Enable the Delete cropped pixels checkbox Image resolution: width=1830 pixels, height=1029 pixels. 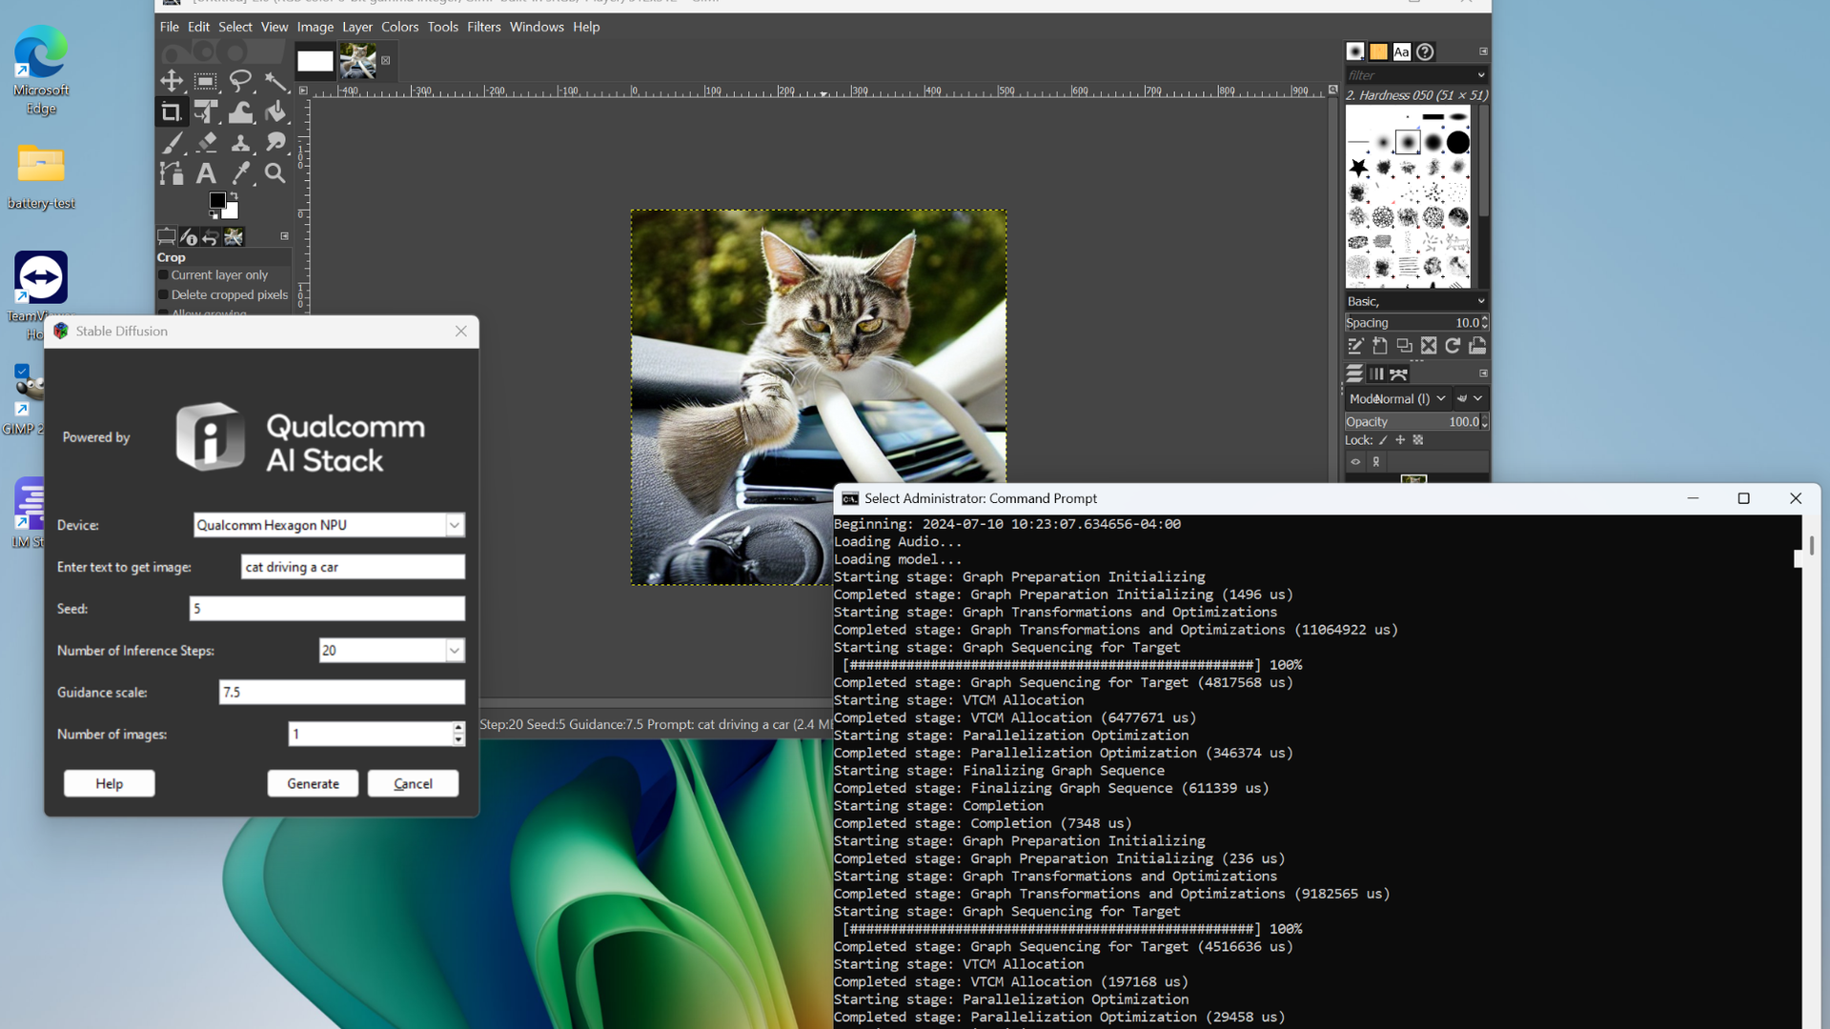tap(163, 294)
